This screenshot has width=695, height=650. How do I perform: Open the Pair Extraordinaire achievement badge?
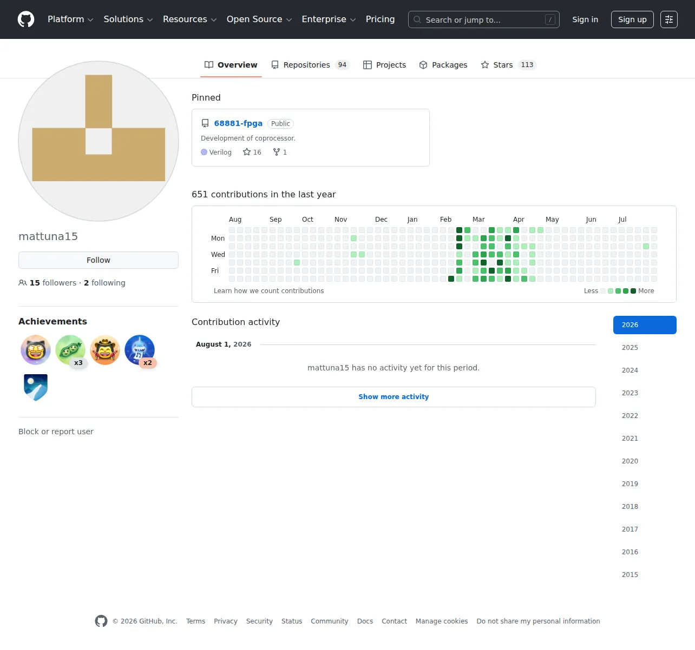coord(70,350)
